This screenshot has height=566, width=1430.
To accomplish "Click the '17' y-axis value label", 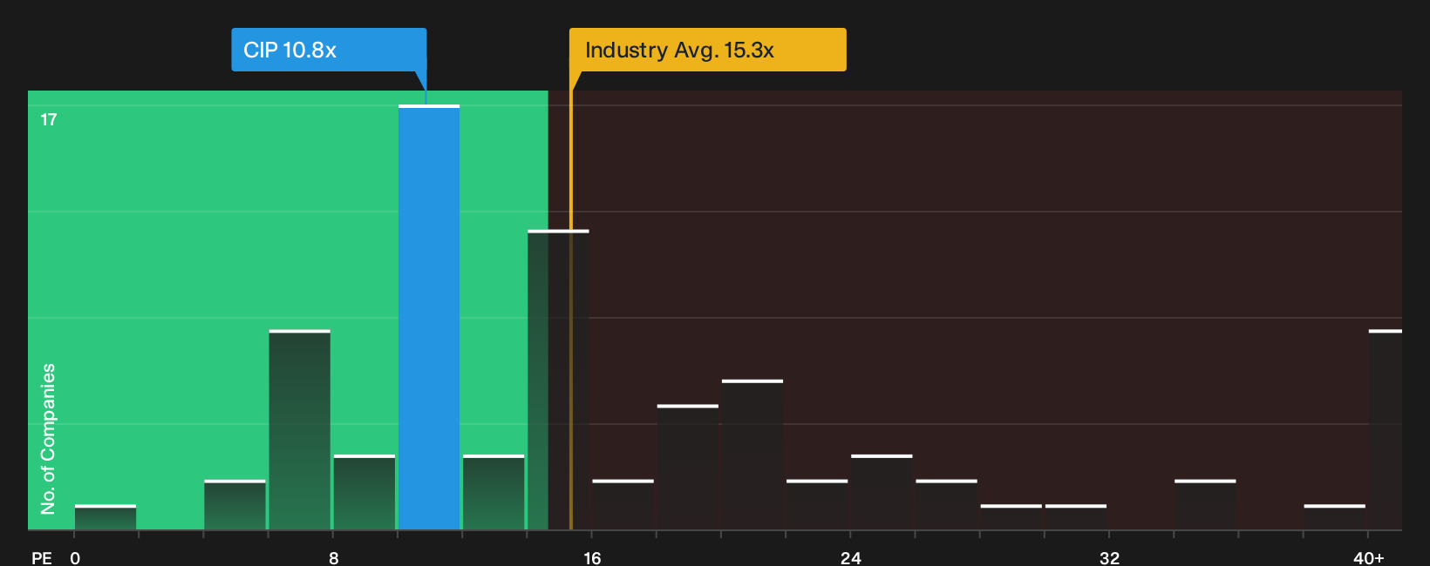I will (x=49, y=120).
